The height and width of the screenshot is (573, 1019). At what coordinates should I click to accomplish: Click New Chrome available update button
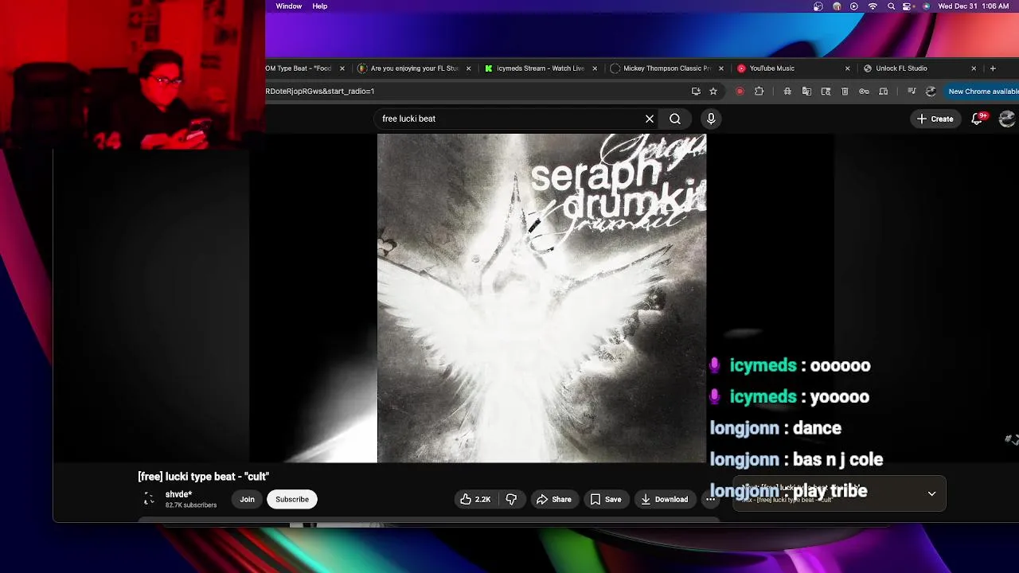coord(981,92)
